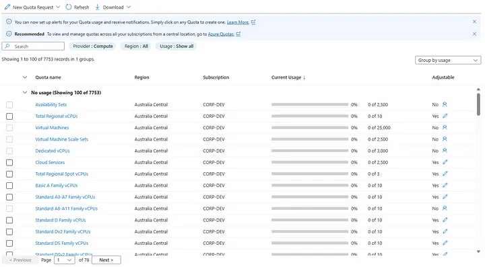Go to the Next page

click(x=106, y=260)
